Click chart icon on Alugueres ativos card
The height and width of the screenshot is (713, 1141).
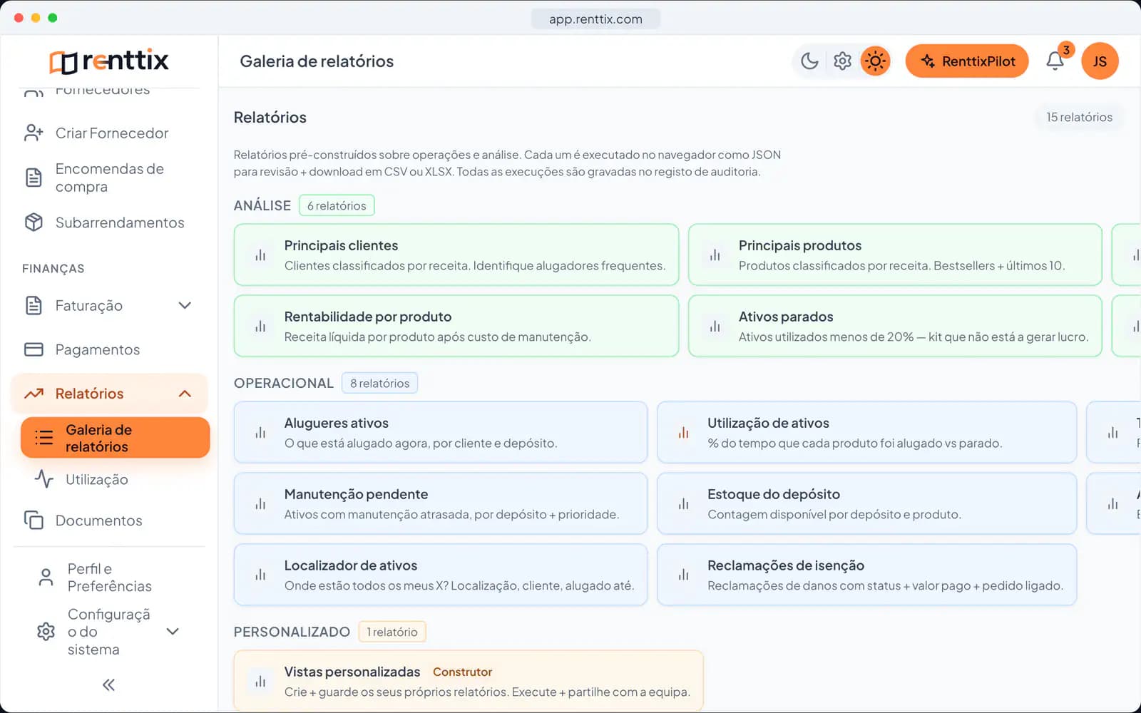click(x=260, y=432)
